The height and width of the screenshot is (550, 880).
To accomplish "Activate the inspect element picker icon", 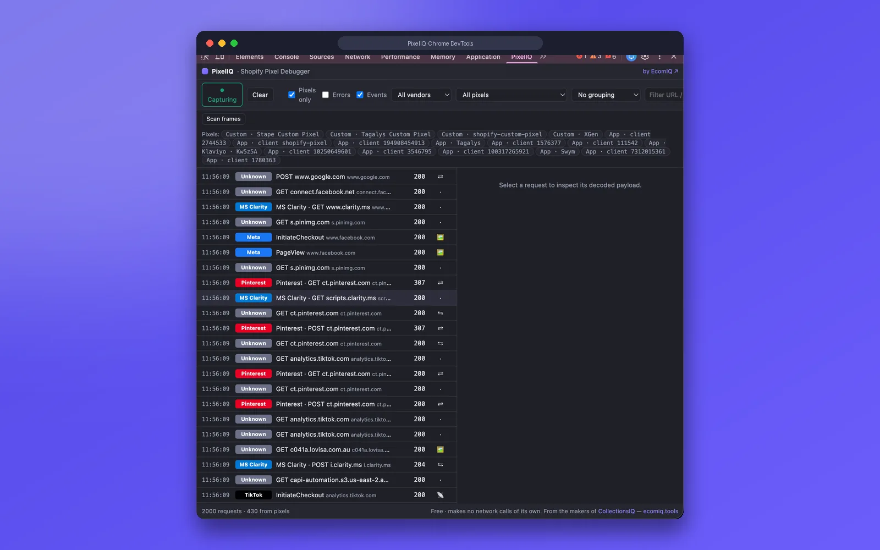I will click(x=205, y=57).
